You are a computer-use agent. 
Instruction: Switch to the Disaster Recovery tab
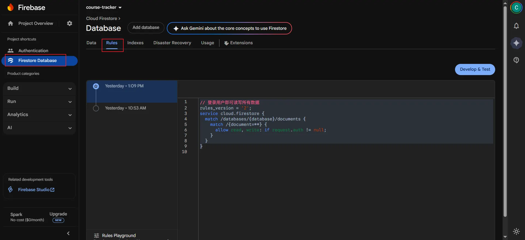pyautogui.click(x=172, y=43)
